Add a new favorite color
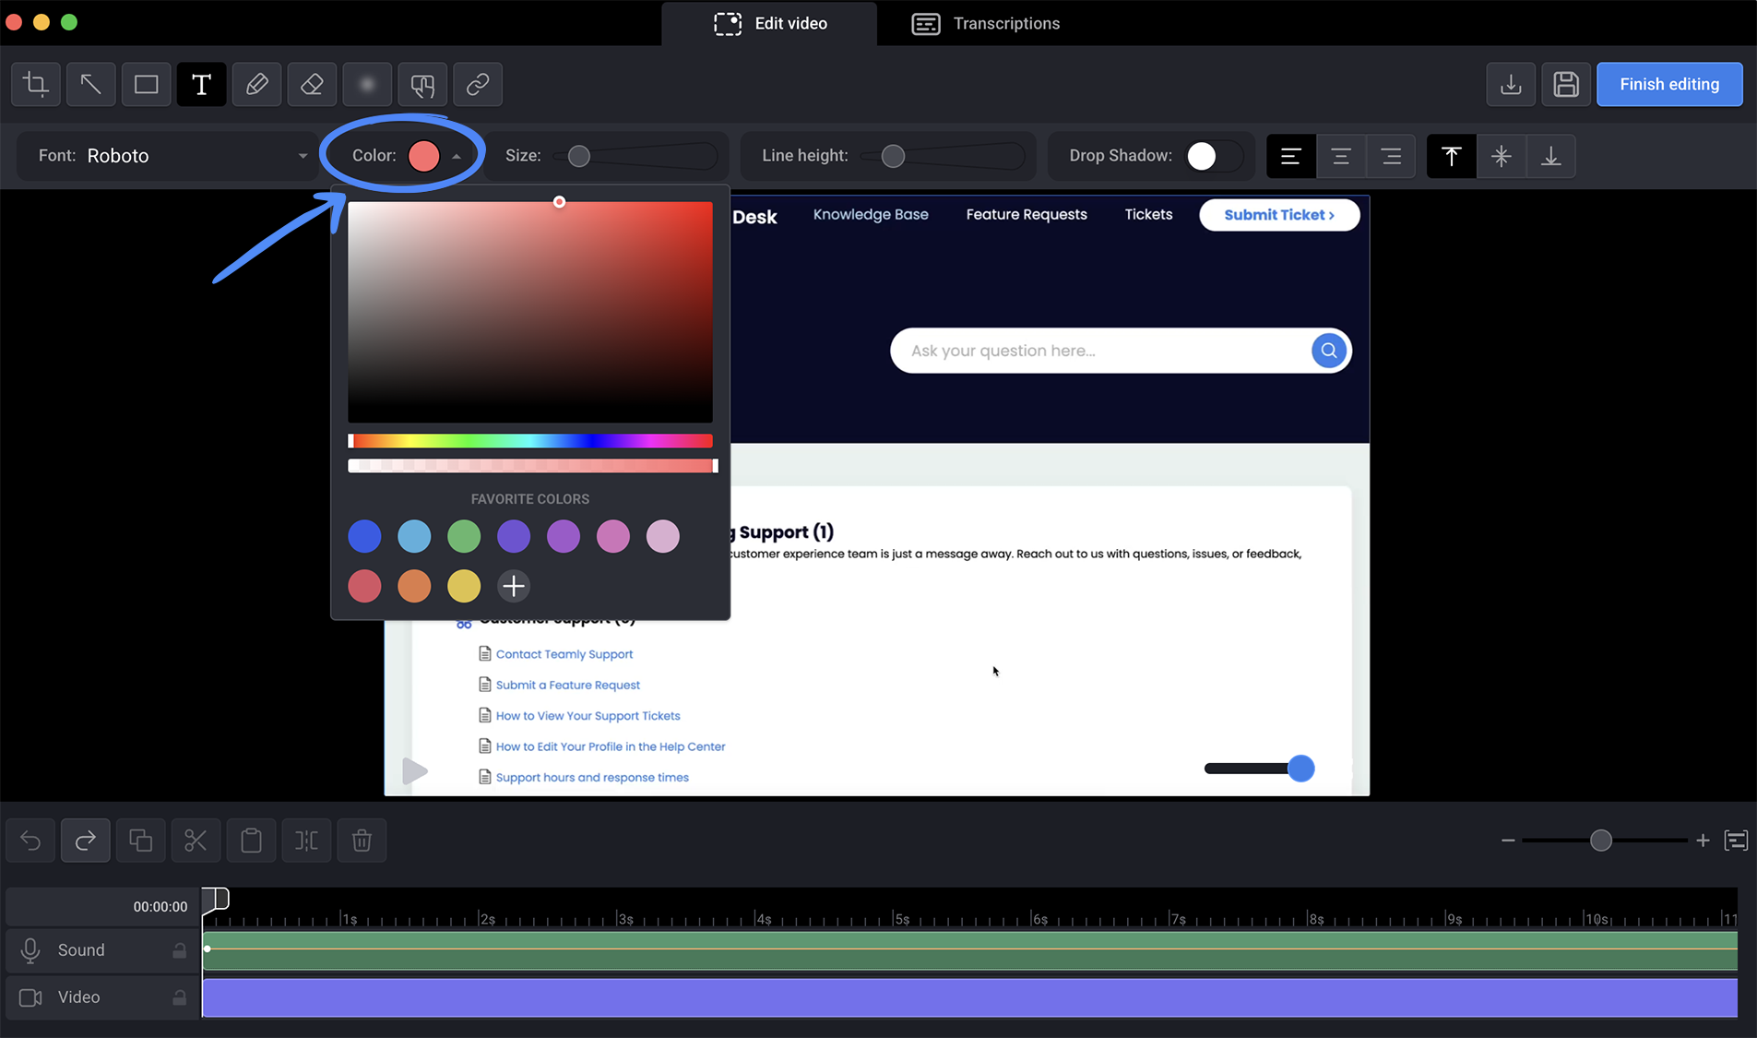1757x1038 pixels. tap(514, 586)
